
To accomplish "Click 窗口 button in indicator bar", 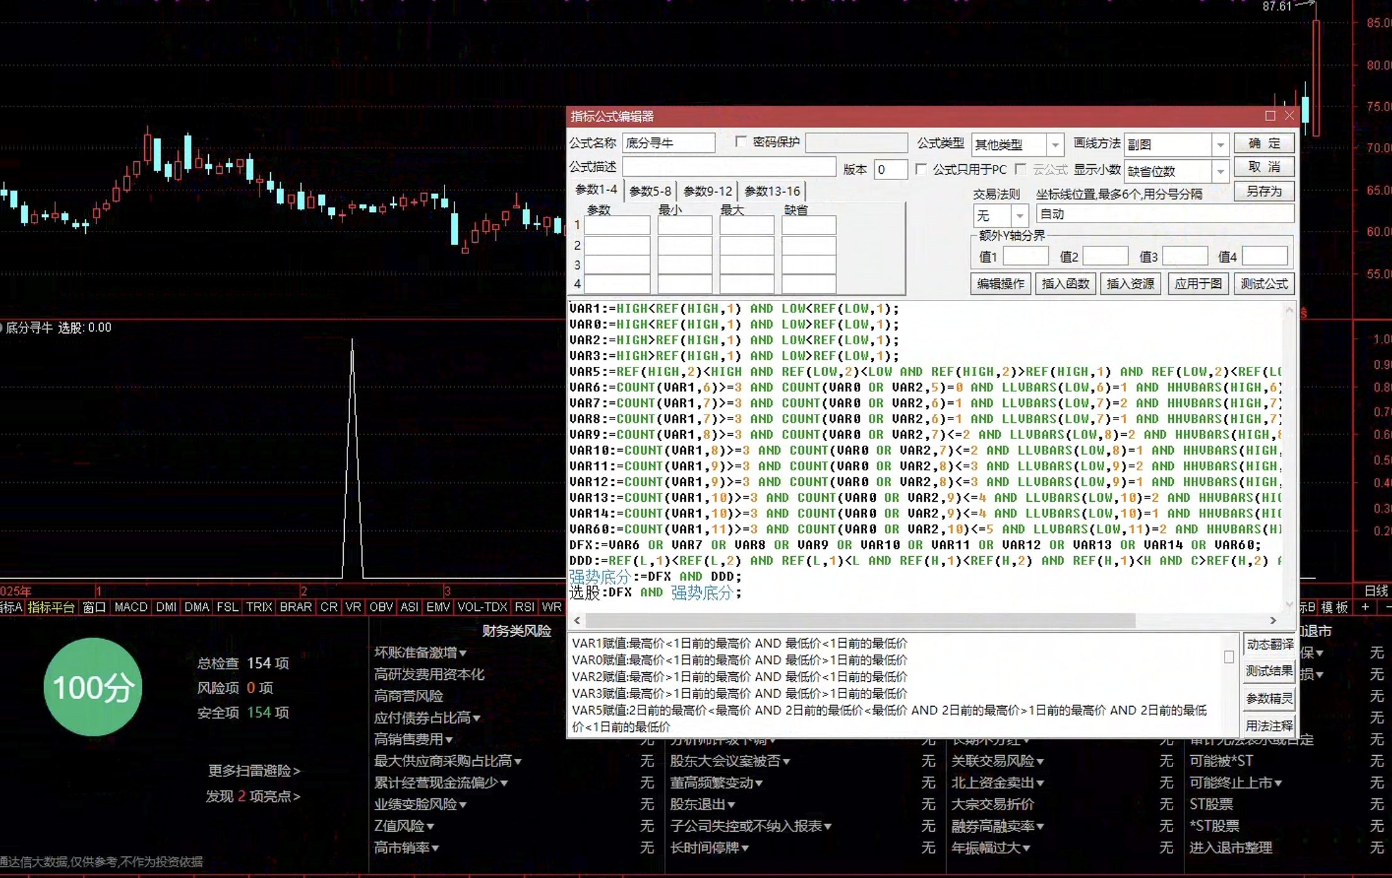I will (x=94, y=607).
